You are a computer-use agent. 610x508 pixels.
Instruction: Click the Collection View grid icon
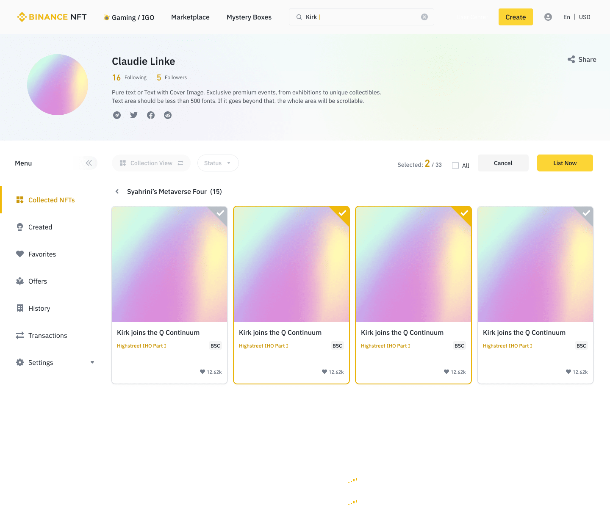click(123, 163)
